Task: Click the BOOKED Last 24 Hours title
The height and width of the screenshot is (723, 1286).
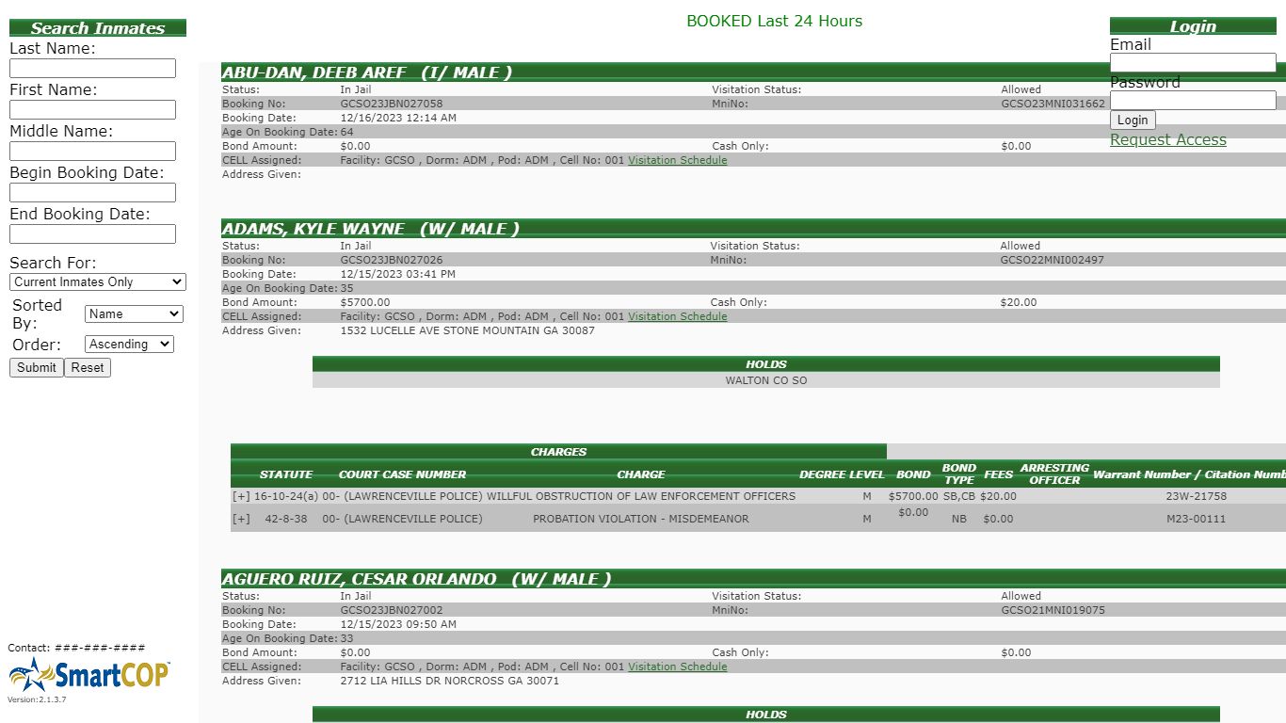Action: pyautogui.click(x=774, y=21)
